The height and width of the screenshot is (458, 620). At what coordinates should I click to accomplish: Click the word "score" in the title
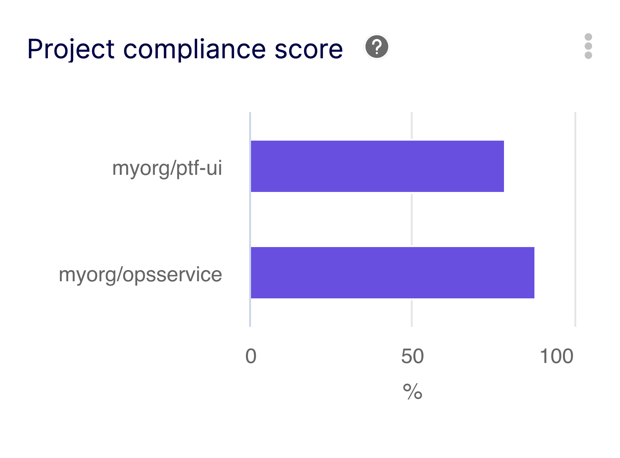click(309, 49)
